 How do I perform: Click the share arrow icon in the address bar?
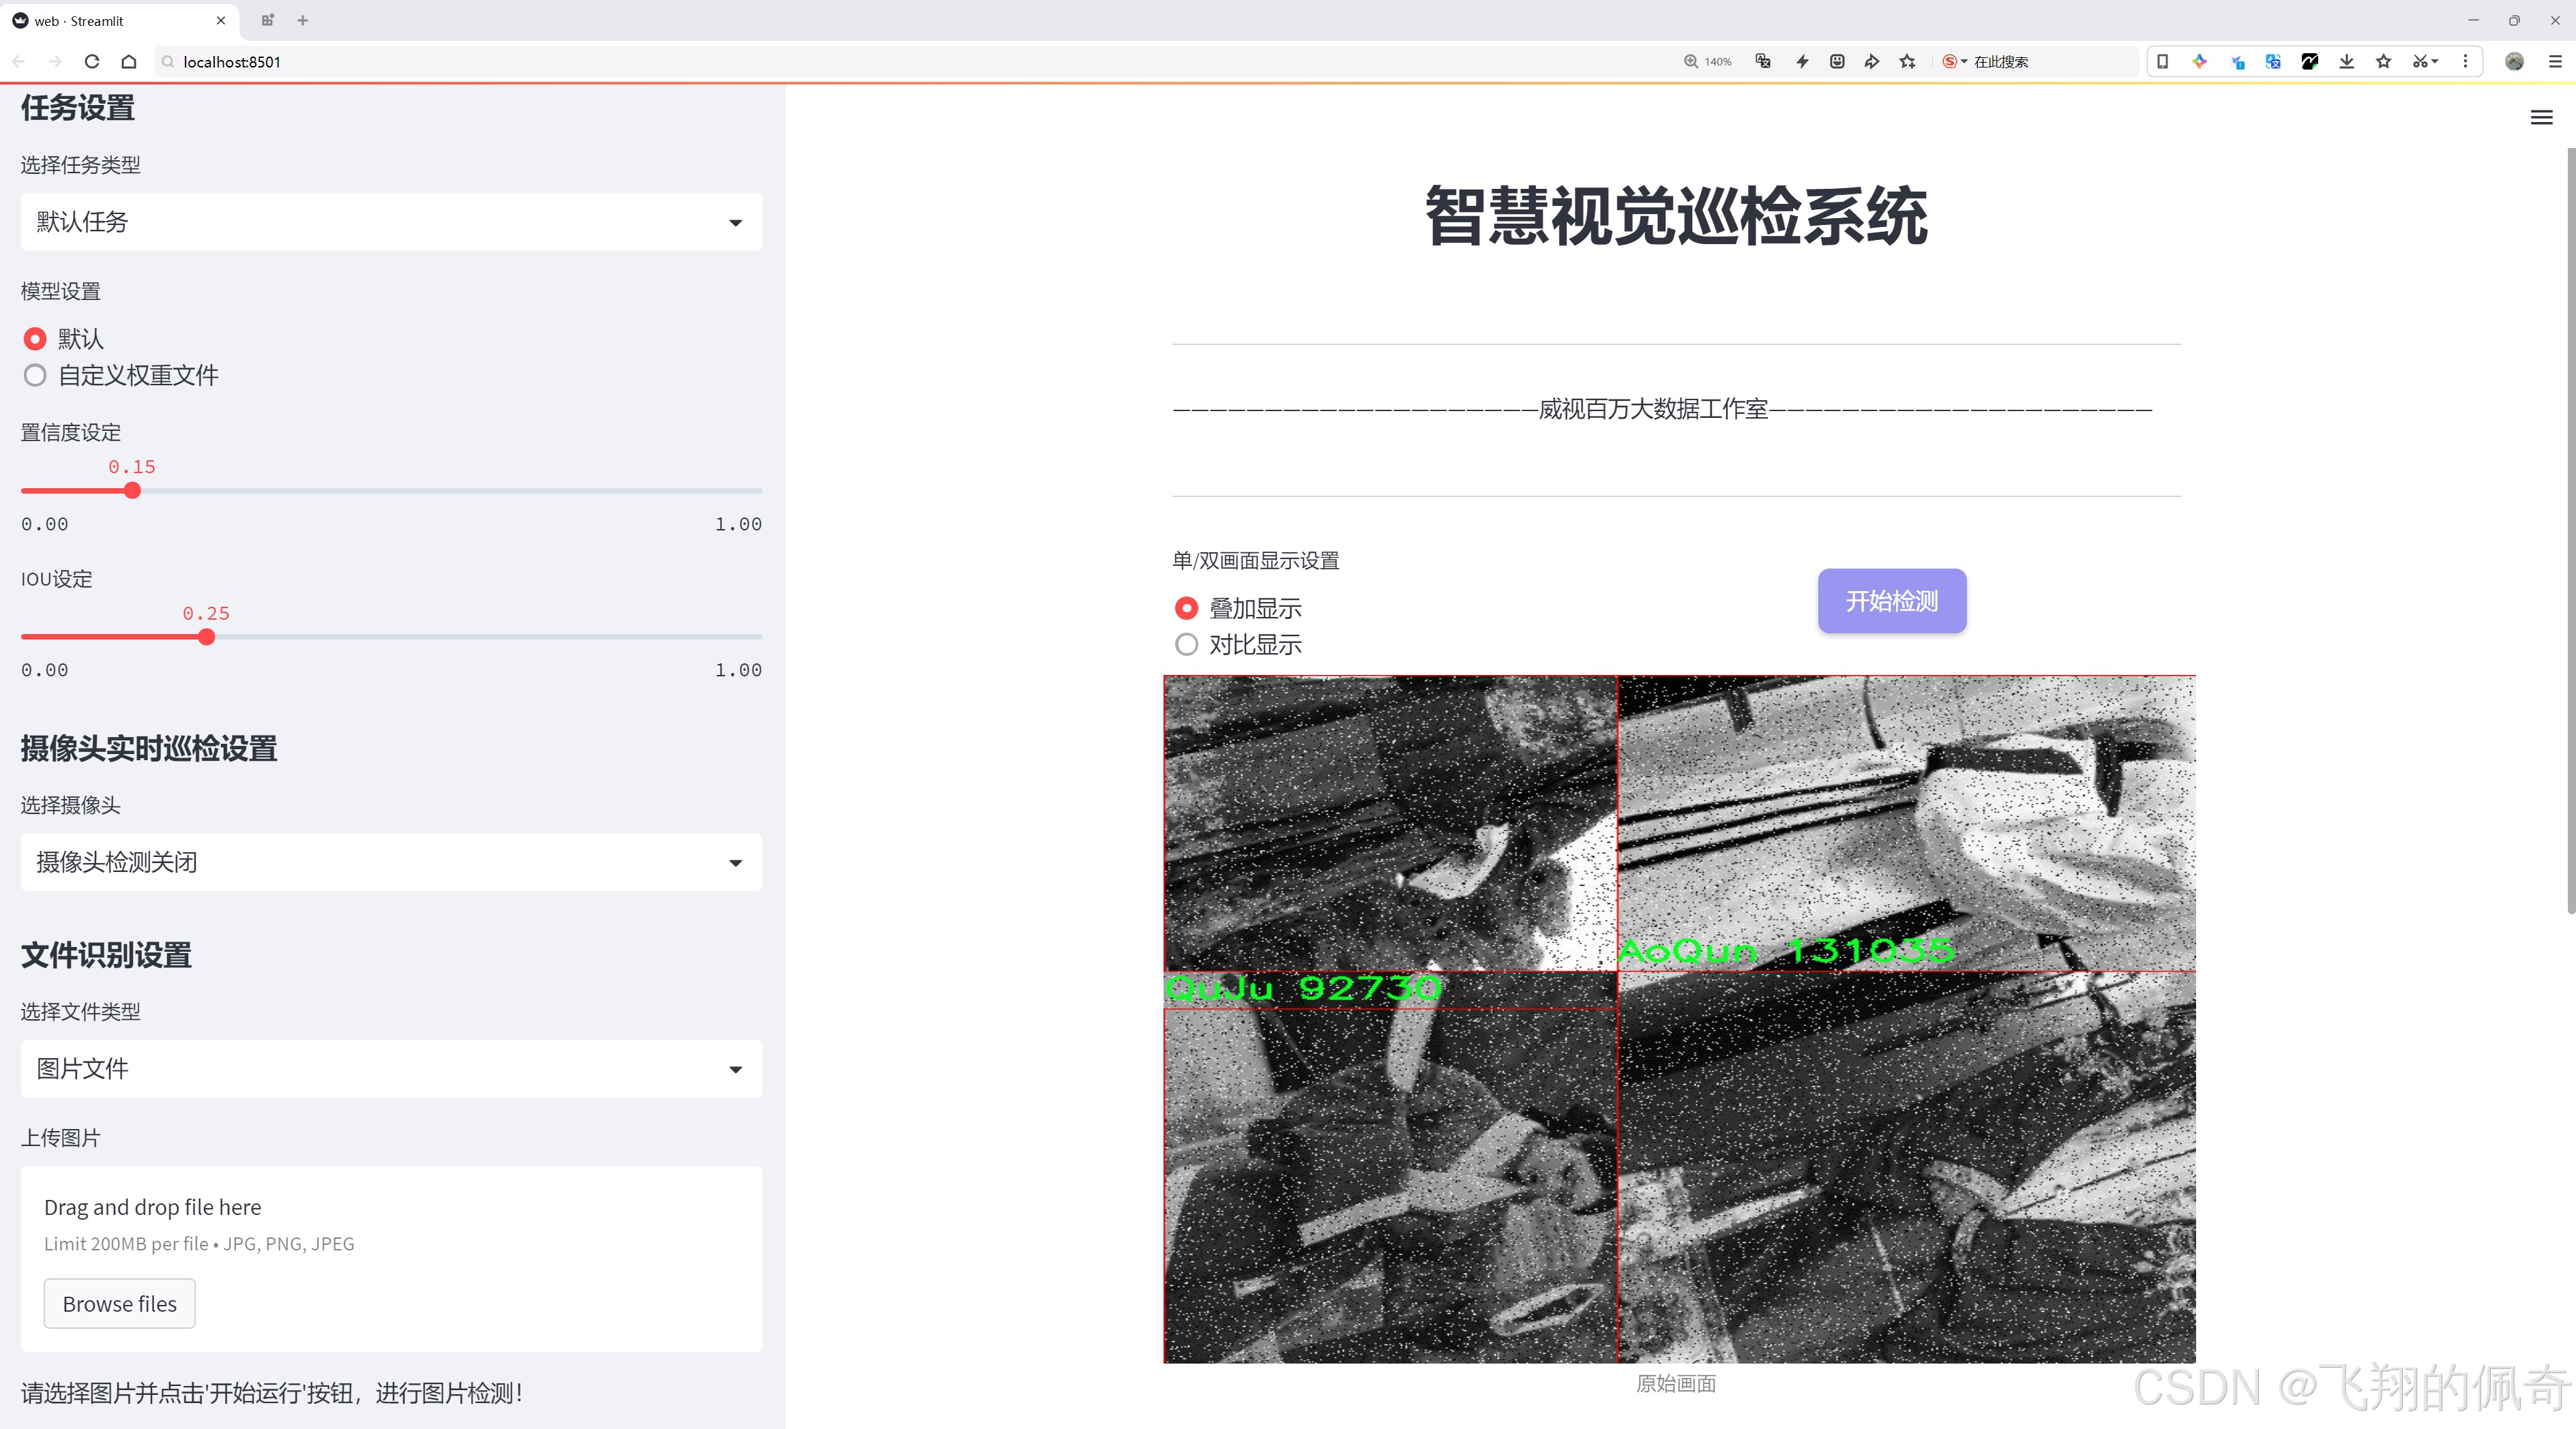pyautogui.click(x=1870, y=61)
